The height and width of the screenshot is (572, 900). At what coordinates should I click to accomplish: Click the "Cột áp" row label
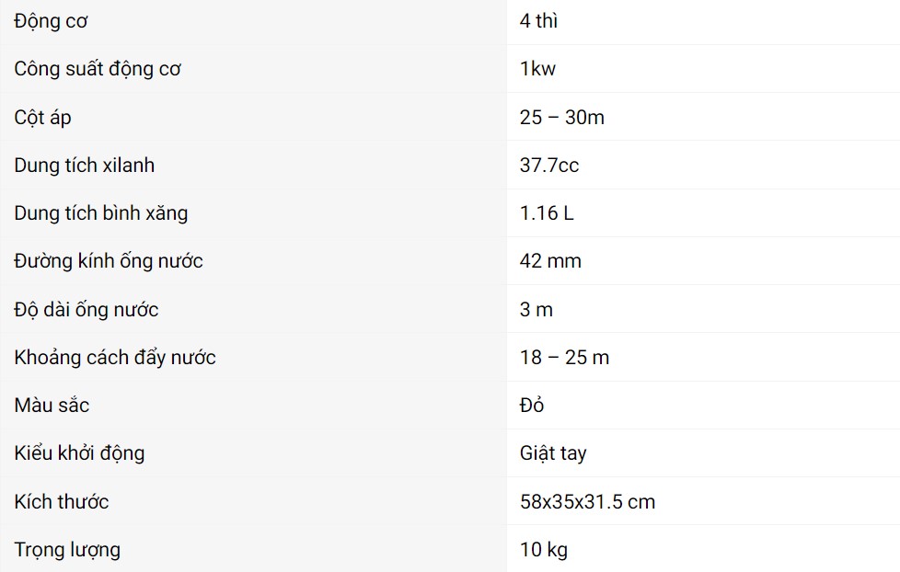pyautogui.click(x=42, y=117)
